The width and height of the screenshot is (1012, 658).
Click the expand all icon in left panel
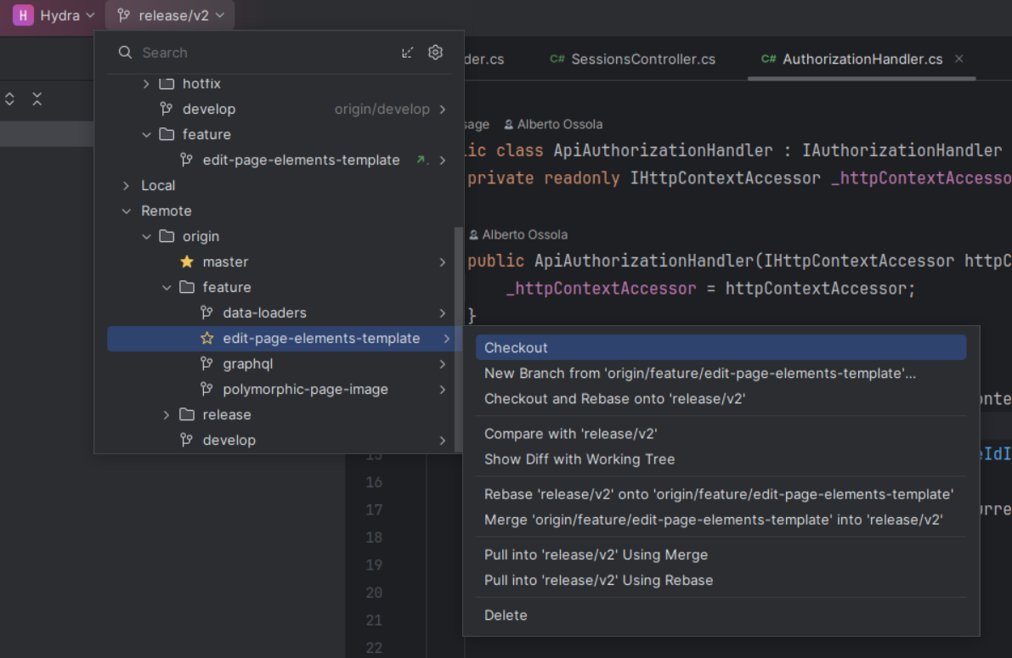10,99
